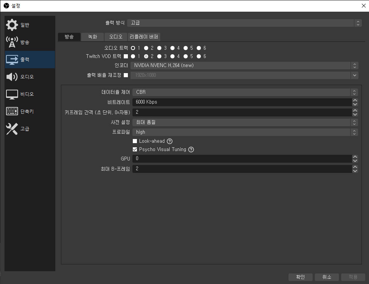Switch to the 방송 output tab
Image resolution: width=369 pixels, height=284 pixels.
[69, 37]
